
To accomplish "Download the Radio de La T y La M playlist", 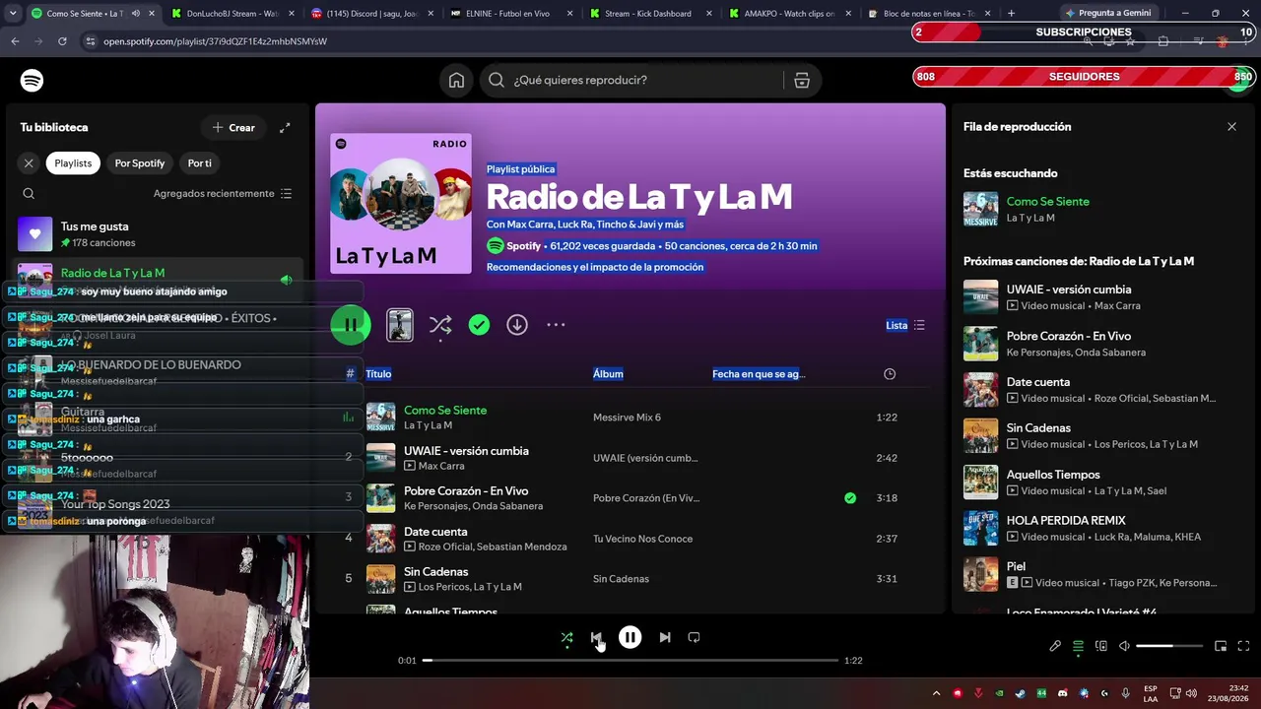I will (517, 325).
